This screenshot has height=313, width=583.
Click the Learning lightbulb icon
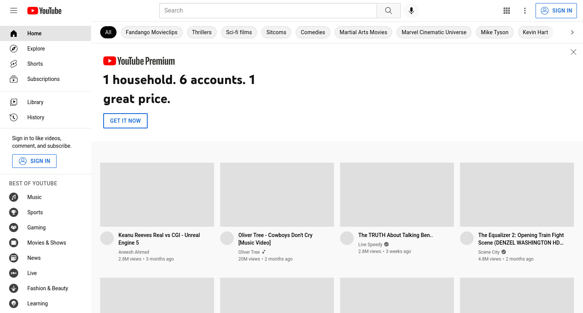14,304
